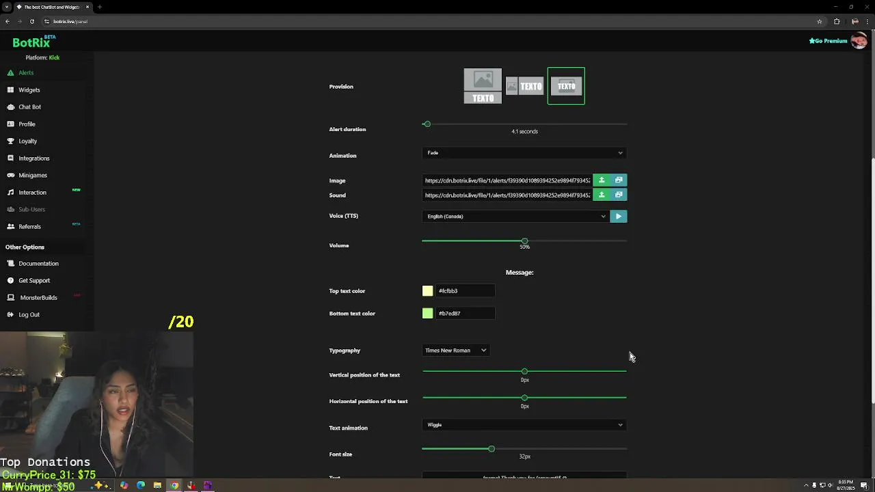The width and height of the screenshot is (875, 492).
Task: Click the Integrations plugin icon
Action: (11, 158)
